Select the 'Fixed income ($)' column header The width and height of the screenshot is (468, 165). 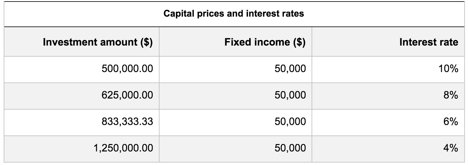click(265, 42)
